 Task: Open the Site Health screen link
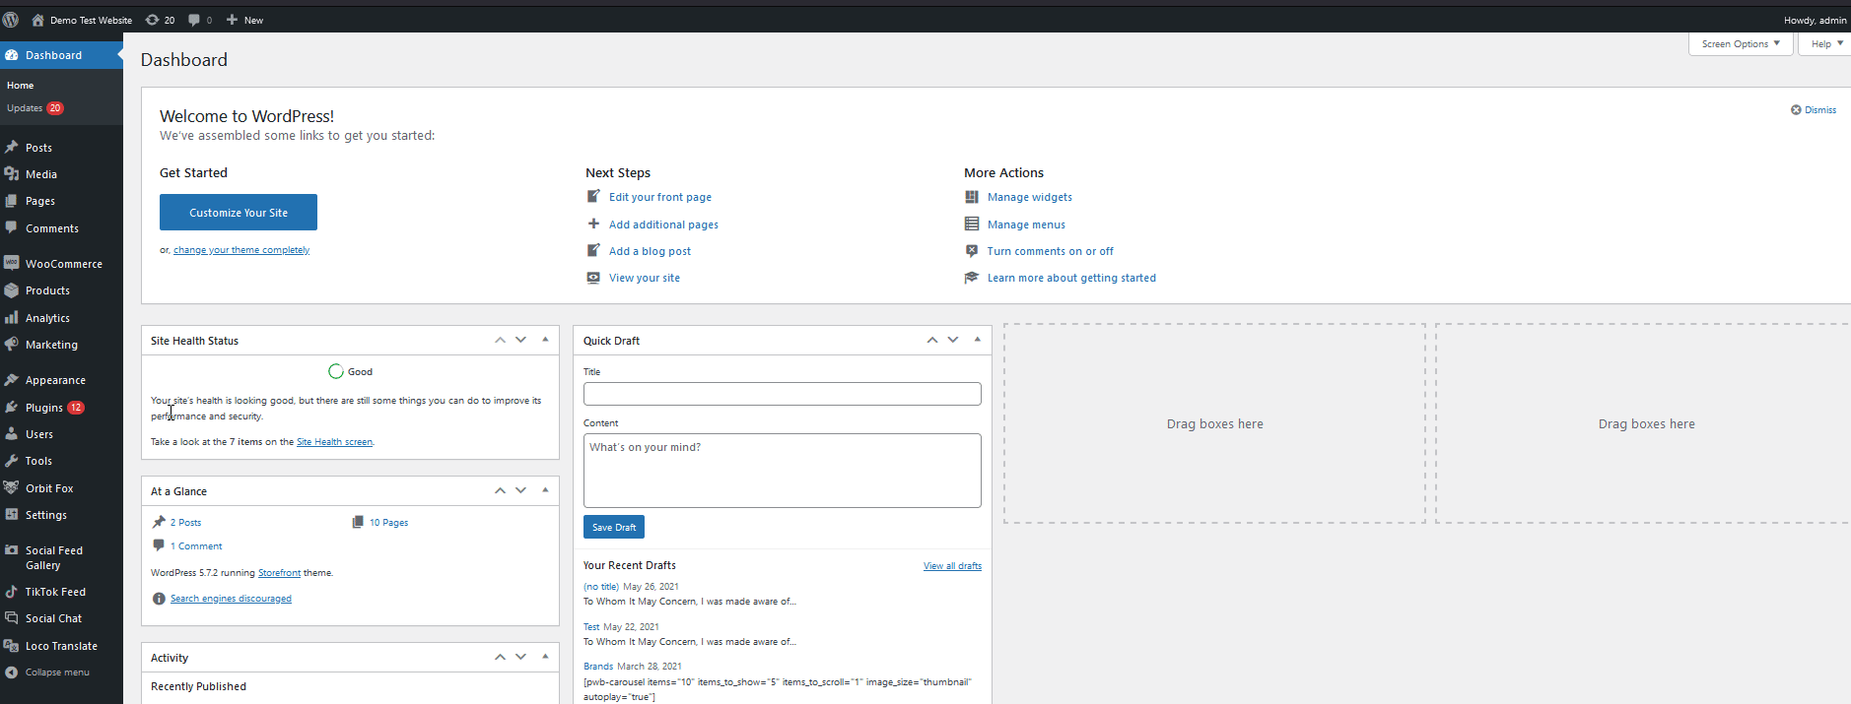click(x=334, y=442)
